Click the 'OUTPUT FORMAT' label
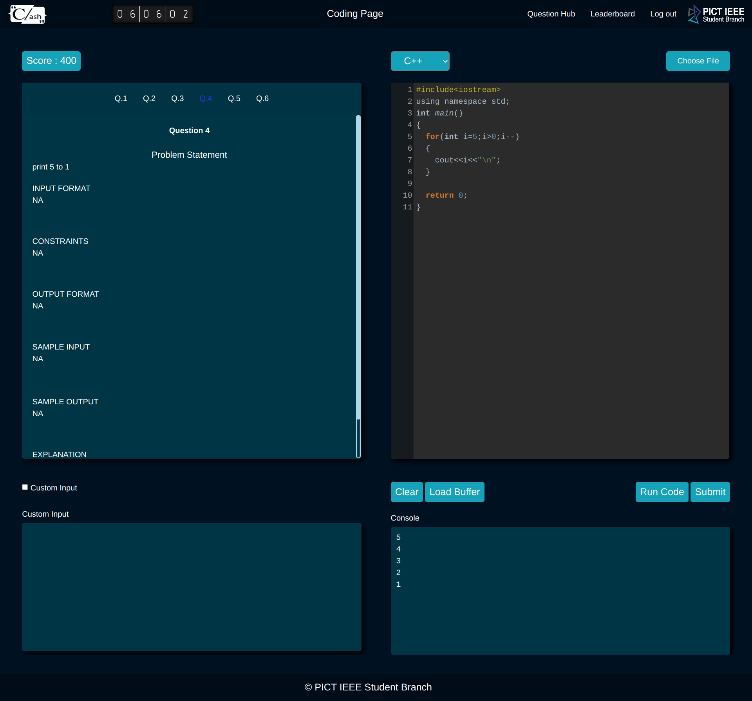This screenshot has width=752, height=701. [65, 294]
